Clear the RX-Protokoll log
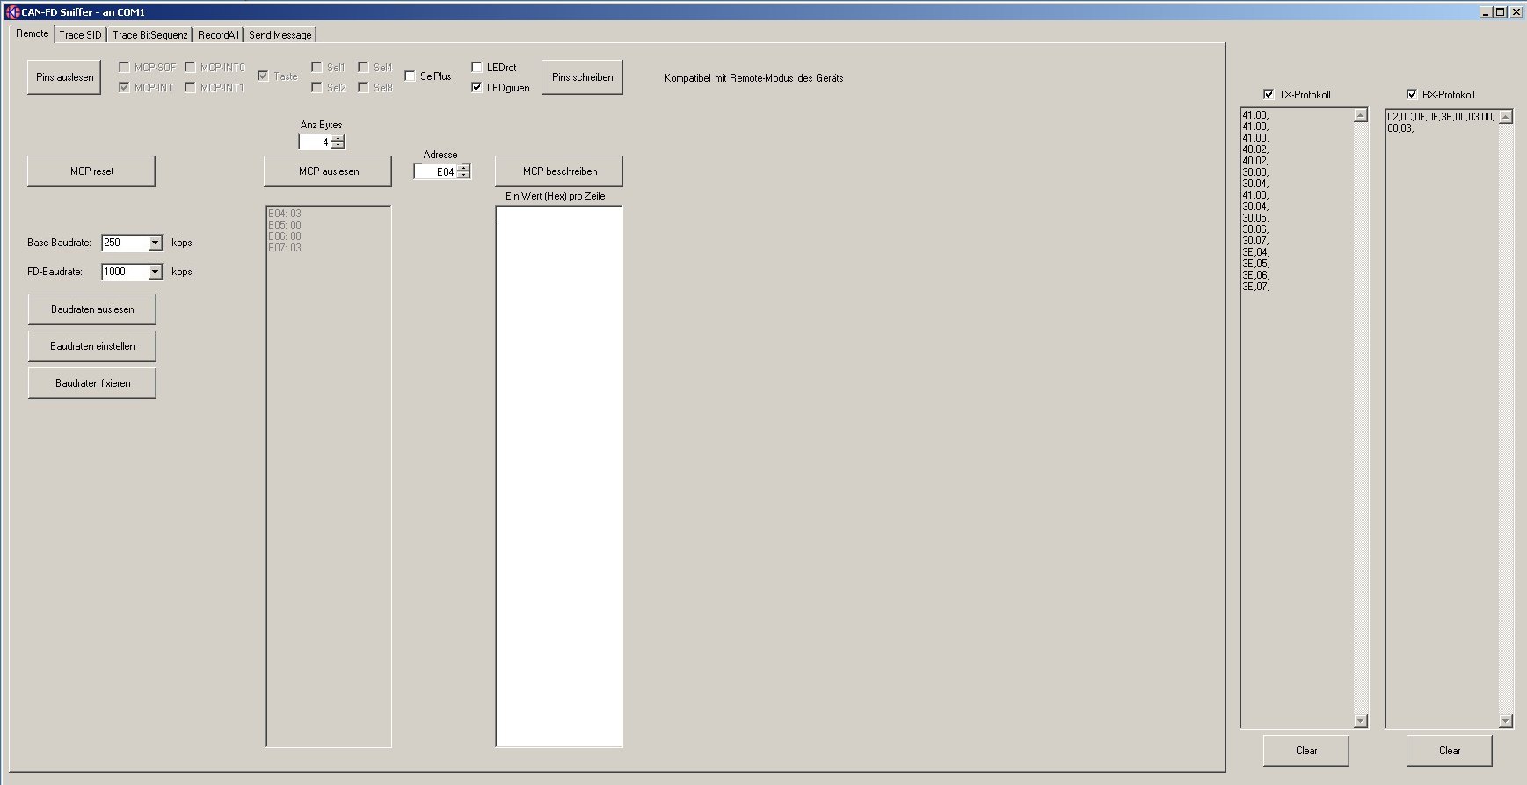 coord(1449,751)
